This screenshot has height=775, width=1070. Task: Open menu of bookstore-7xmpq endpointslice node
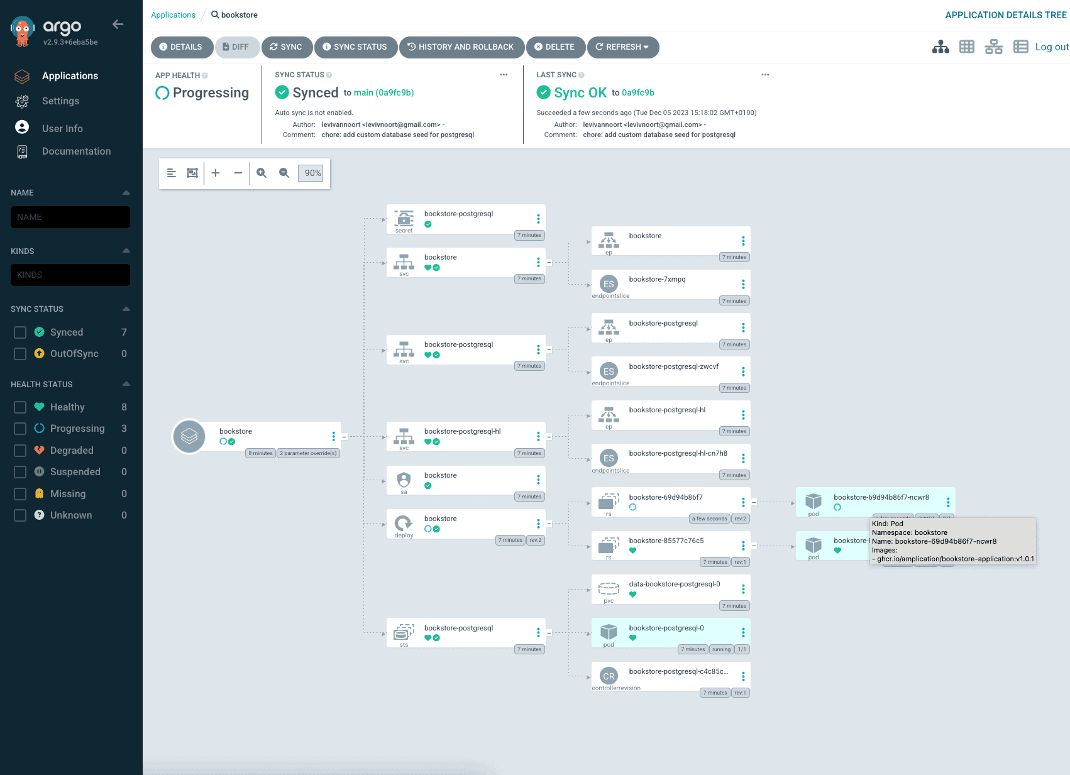pyautogui.click(x=743, y=284)
